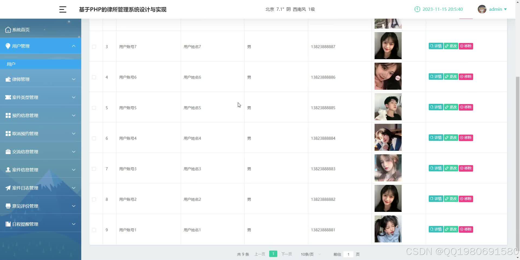Expand the 律师管理 chevron

click(x=74, y=79)
